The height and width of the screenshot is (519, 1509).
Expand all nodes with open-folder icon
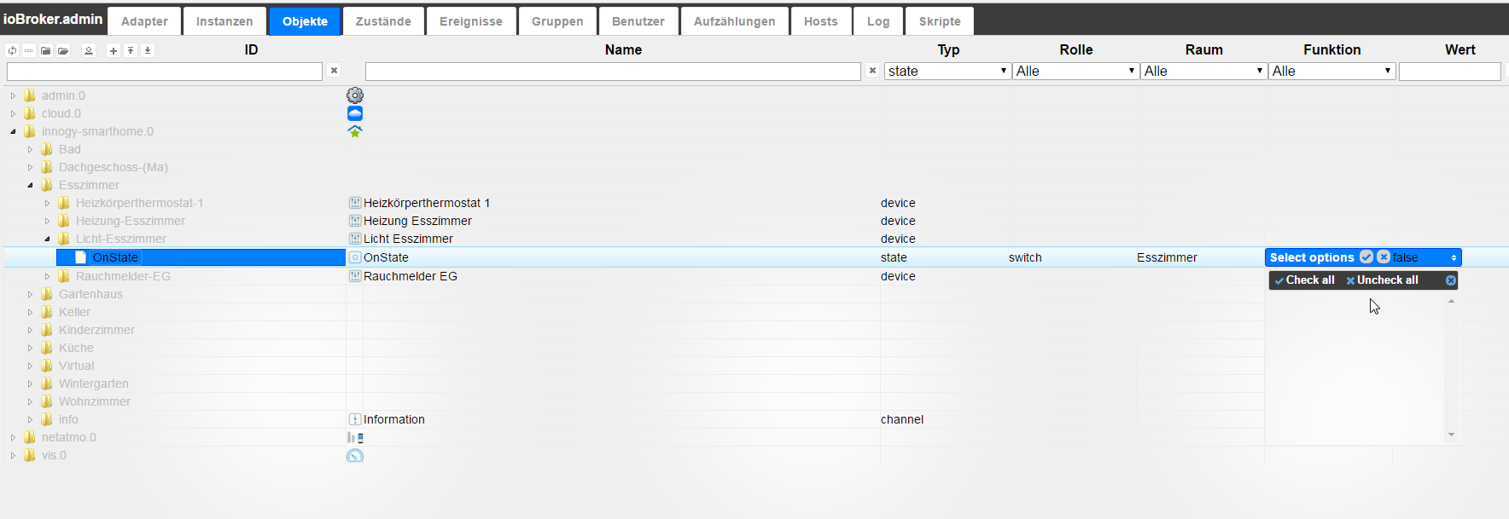[x=63, y=50]
